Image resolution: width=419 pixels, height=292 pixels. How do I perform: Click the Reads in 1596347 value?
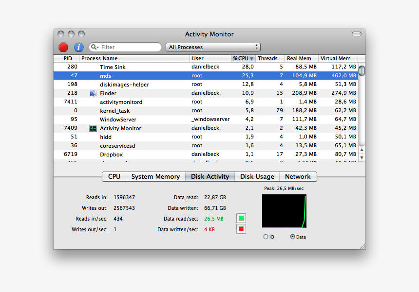pos(124,197)
